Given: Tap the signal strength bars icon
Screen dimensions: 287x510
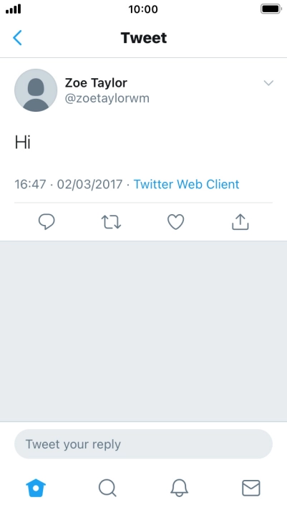Looking at the screenshot, I should tap(14, 9).
